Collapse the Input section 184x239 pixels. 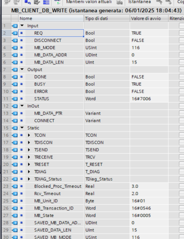[x=22, y=25]
